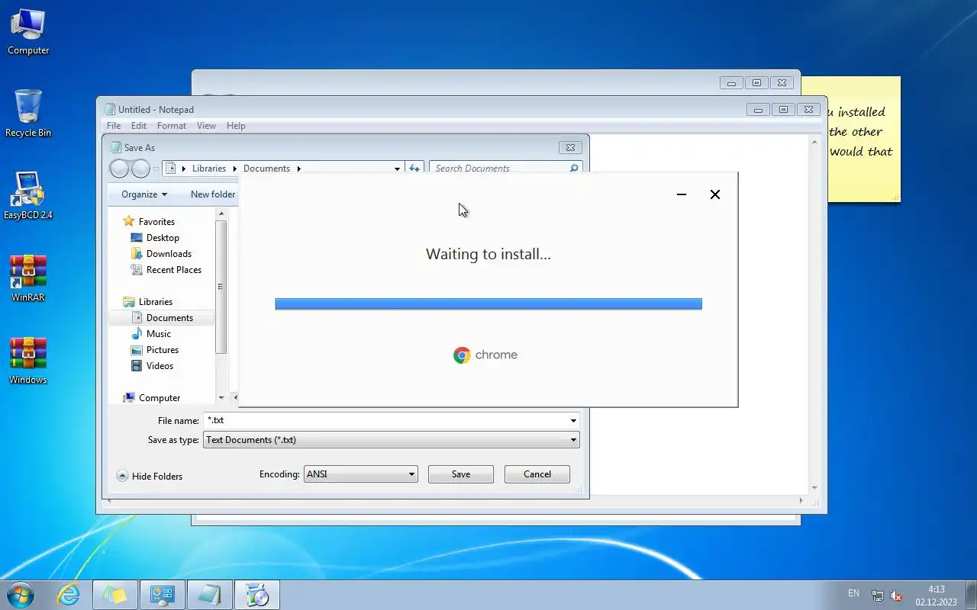Open the Windows archive desktop icon
The width and height of the screenshot is (977, 610).
point(28,361)
